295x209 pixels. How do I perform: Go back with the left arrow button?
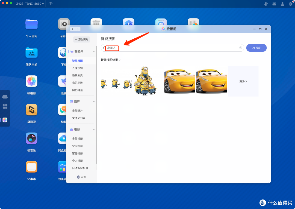(x=73, y=29)
